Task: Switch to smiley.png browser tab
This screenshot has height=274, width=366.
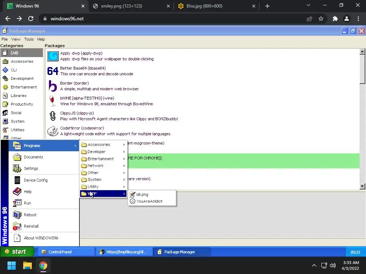Action: 131,6
